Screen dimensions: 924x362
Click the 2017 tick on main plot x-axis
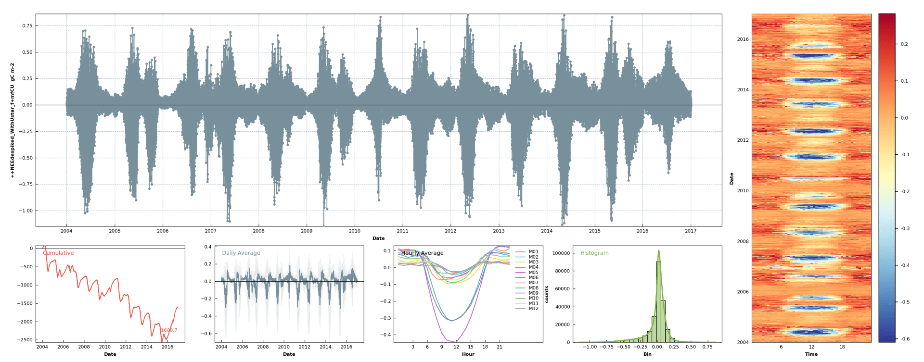tap(691, 231)
